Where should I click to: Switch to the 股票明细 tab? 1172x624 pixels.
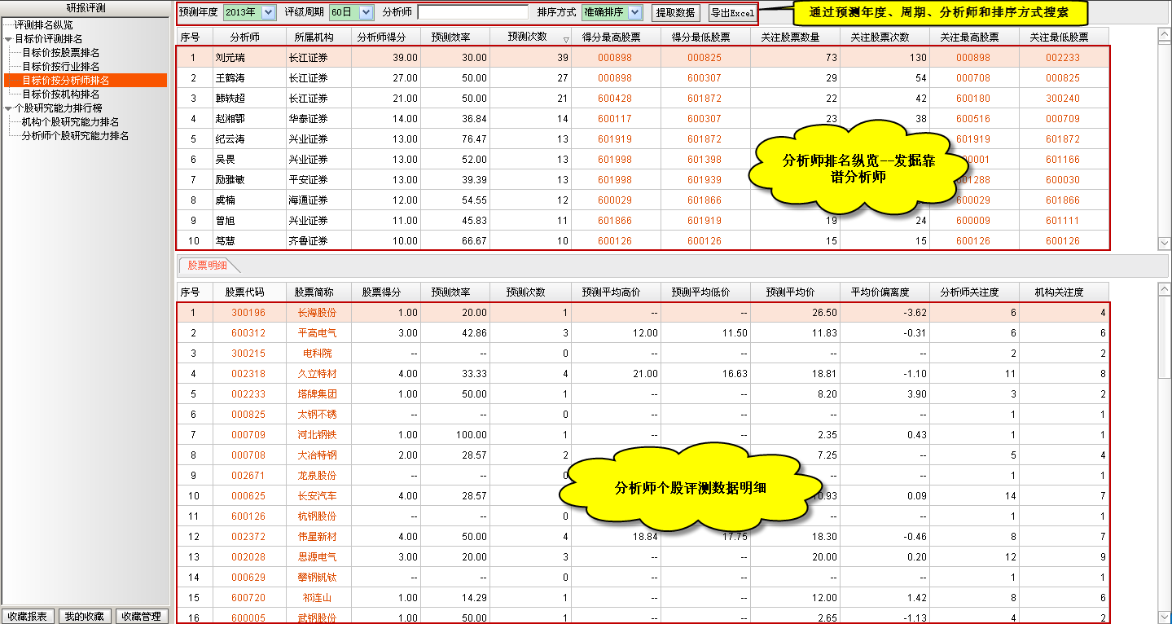tap(208, 265)
